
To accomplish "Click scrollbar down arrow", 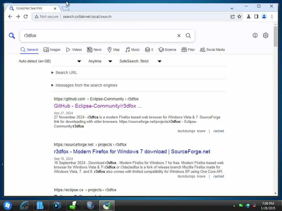I will (x=275, y=193).
